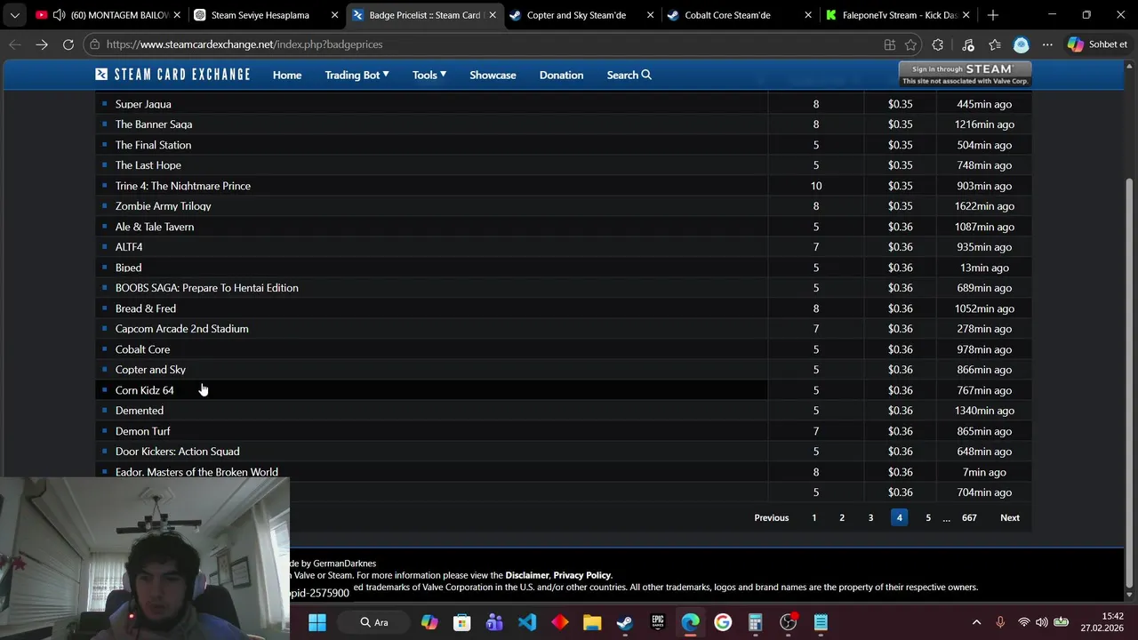The height and width of the screenshot is (640, 1138).
Task: Switch to Steam Seviye Hesaplama tab
Action: [267, 15]
